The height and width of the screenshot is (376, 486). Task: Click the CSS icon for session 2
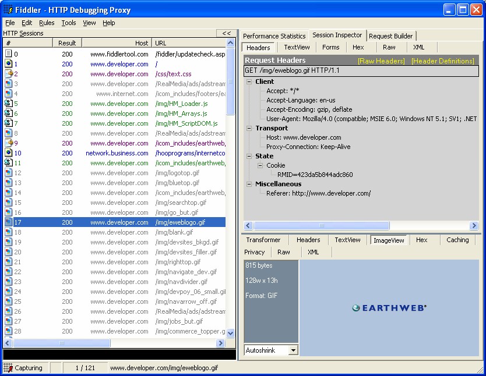coord(9,74)
